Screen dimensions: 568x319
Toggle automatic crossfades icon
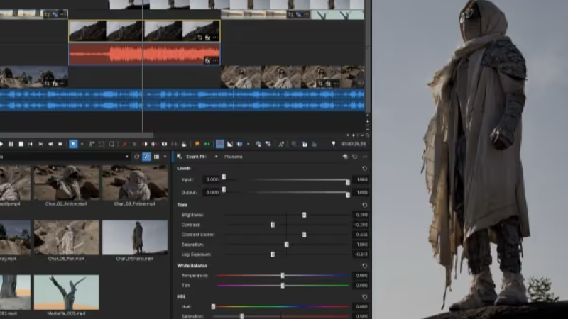coord(229,144)
